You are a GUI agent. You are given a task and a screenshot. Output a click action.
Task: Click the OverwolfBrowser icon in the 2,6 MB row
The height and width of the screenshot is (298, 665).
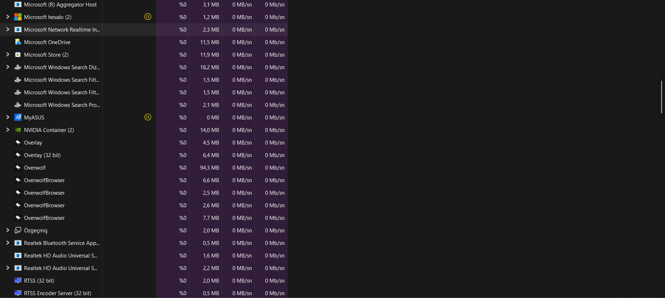click(x=18, y=205)
